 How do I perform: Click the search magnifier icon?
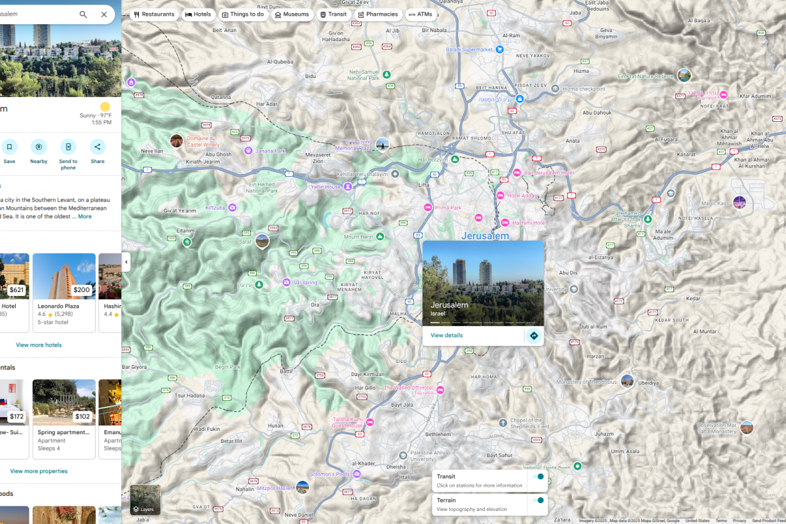point(83,14)
